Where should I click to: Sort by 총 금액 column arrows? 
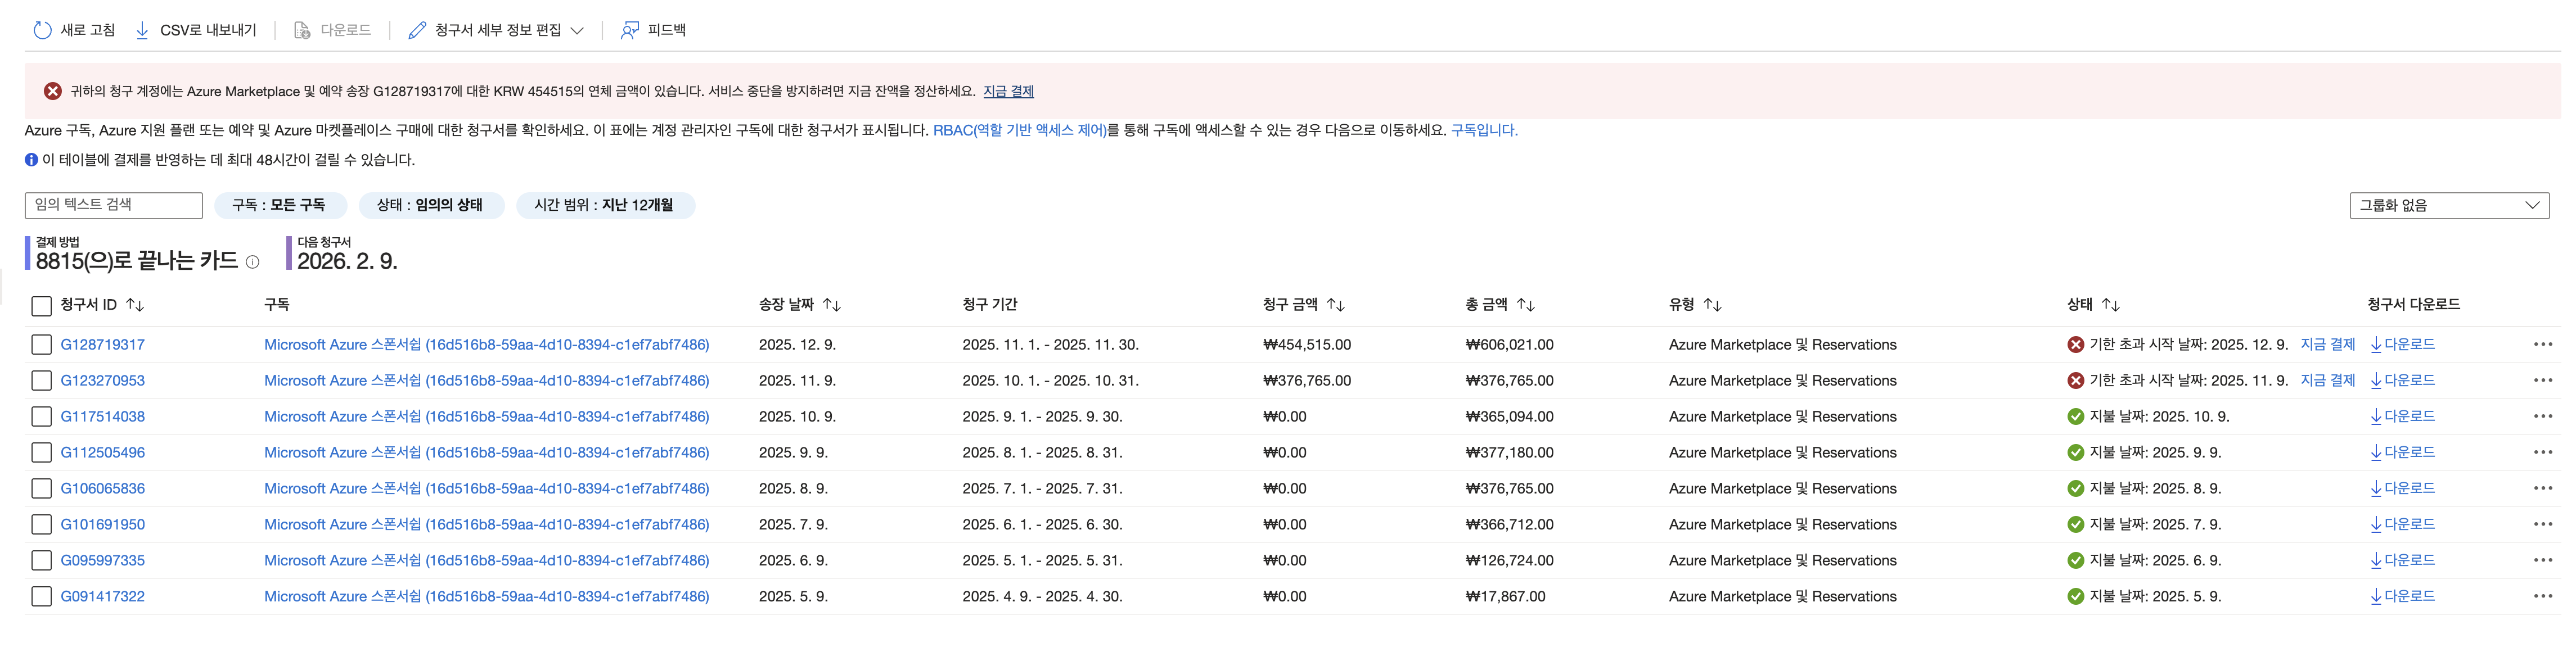[1526, 305]
